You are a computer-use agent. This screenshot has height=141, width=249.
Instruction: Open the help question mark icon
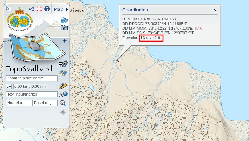[47, 9]
